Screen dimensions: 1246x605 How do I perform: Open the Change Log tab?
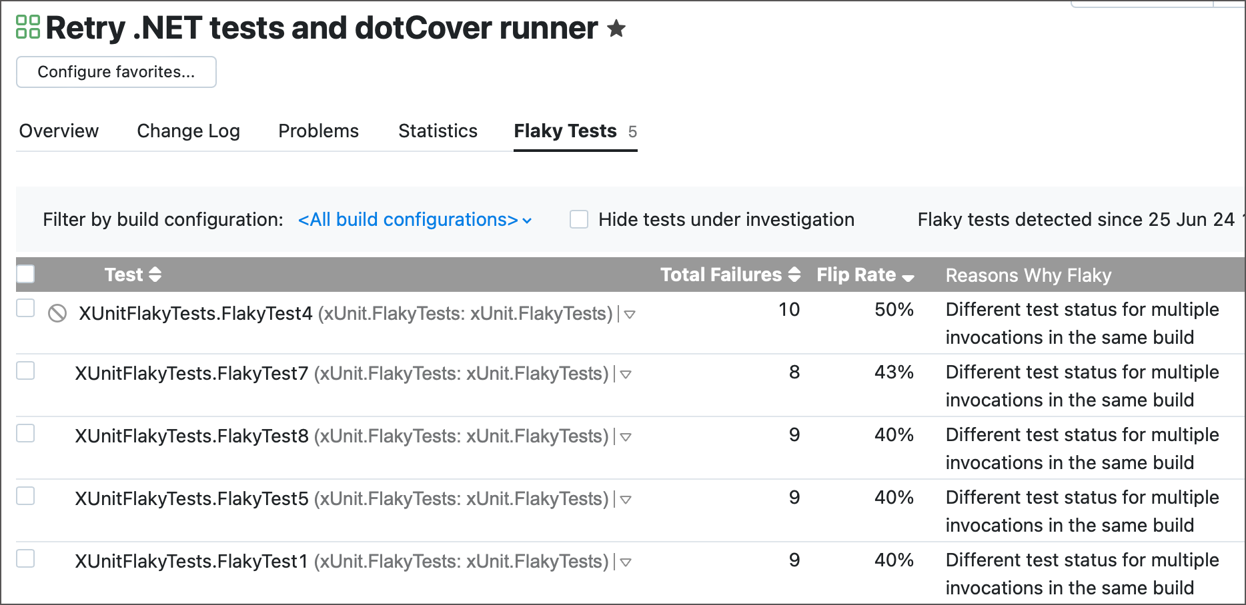188,131
